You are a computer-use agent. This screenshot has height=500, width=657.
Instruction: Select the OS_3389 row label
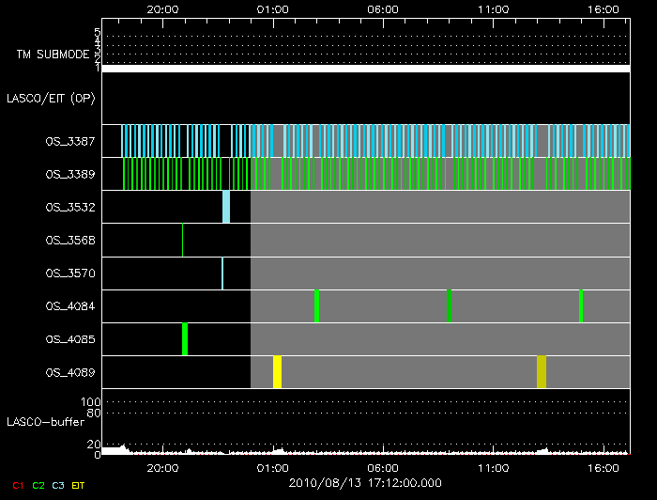[69, 174]
